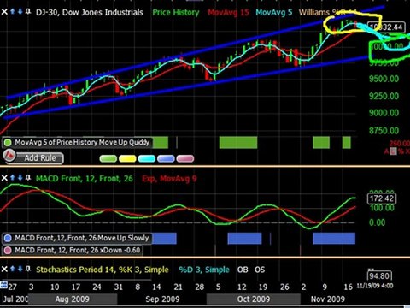Select the 'MACD Front, 12, Front, 26 Move Up Slowly' rule
This screenshot has height=308, width=410.
(x=77, y=238)
